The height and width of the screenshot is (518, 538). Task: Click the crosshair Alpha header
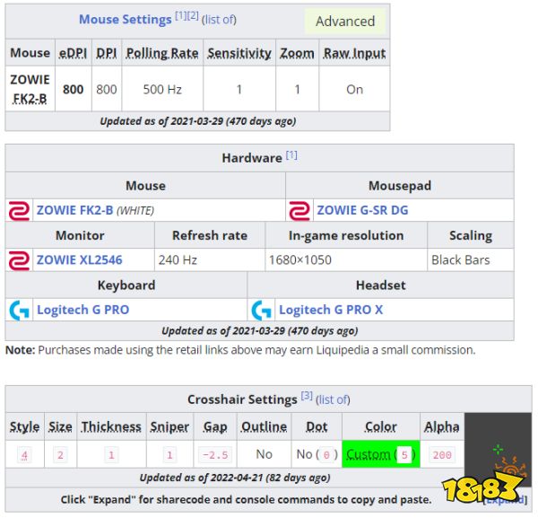(441, 427)
